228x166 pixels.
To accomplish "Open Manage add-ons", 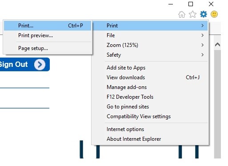I will tap(150, 87).
